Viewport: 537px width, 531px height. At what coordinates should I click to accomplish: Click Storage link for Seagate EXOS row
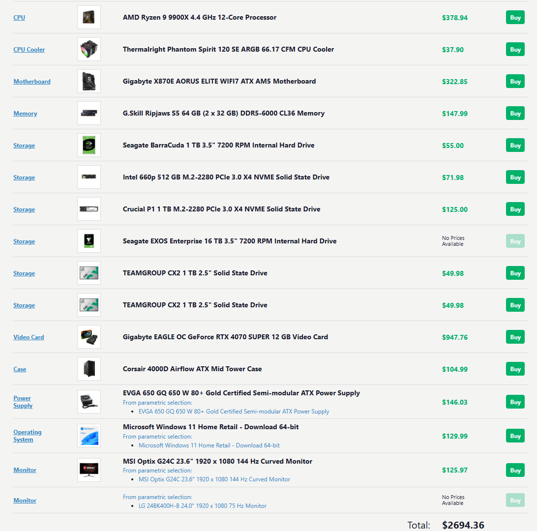point(24,241)
